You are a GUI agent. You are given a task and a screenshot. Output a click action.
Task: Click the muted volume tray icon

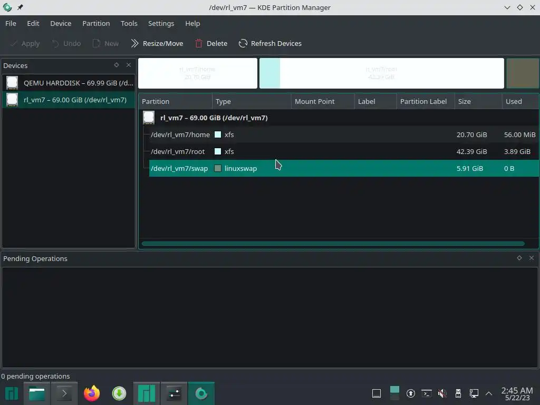[x=442, y=393]
